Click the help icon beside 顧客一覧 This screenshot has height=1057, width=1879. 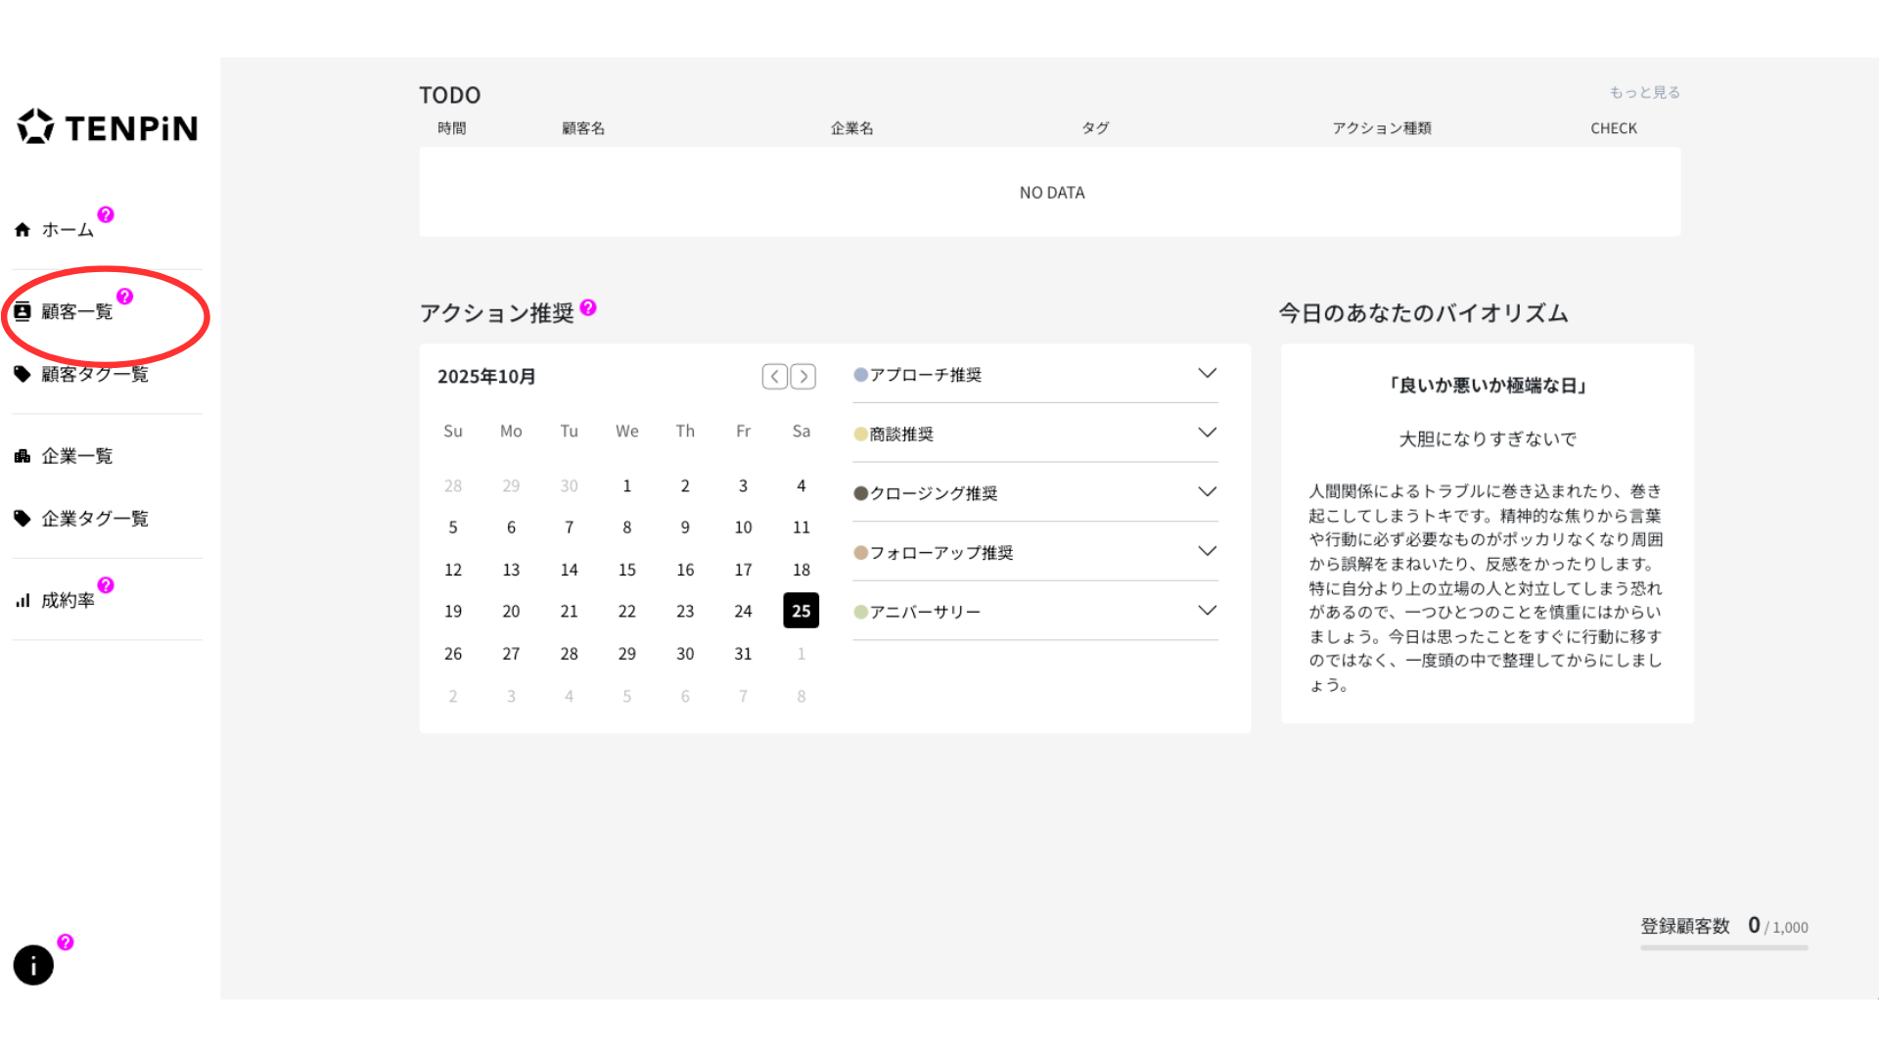124,297
